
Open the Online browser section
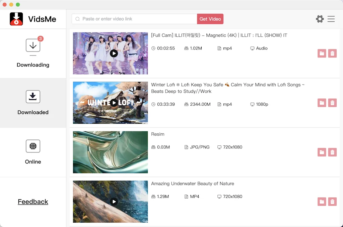(33, 152)
